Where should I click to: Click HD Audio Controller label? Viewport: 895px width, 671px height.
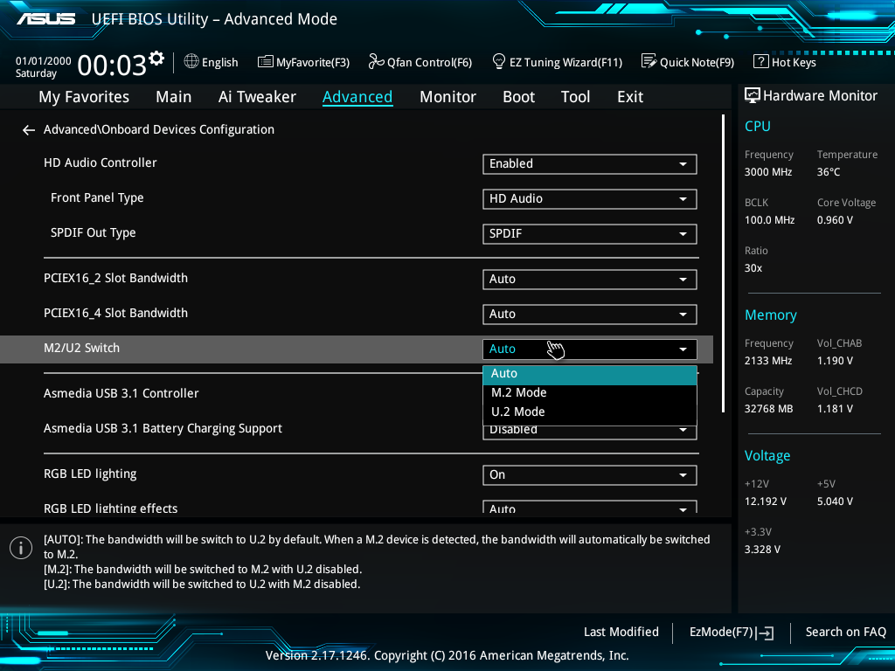100,163
